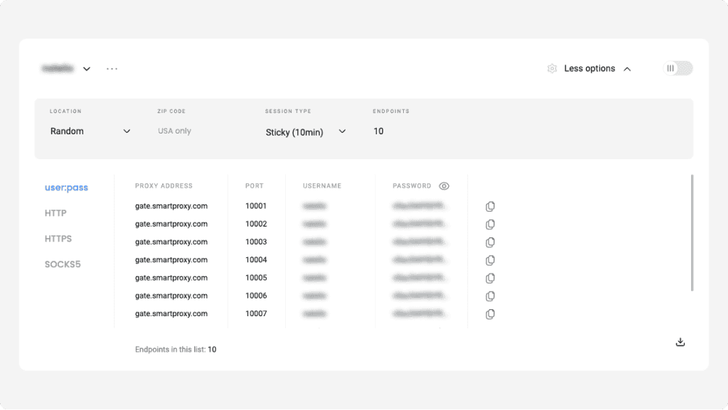Image resolution: width=728 pixels, height=410 pixels.
Task: Copy credentials for port 10007
Action: [x=490, y=313]
